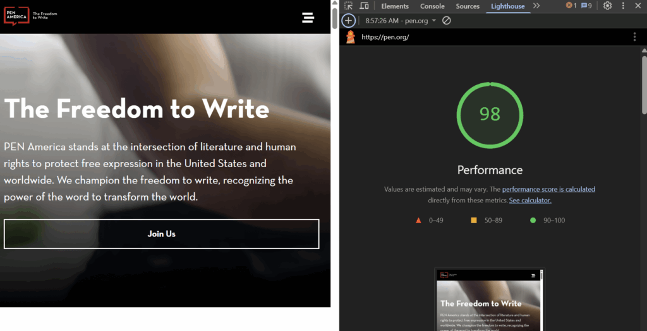Click the Lighthouse report scrollbar thumb
The width and height of the screenshot is (647, 331).
pos(644,84)
